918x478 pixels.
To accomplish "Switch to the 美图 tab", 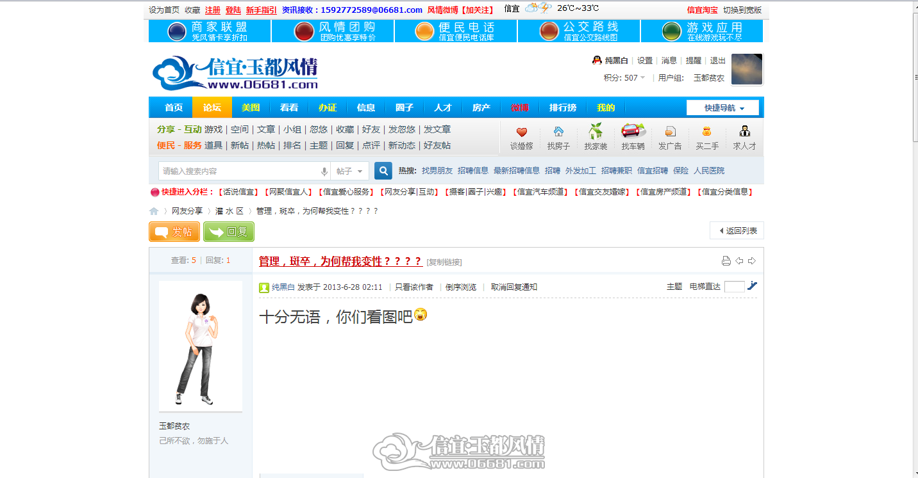I will coord(251,108).
